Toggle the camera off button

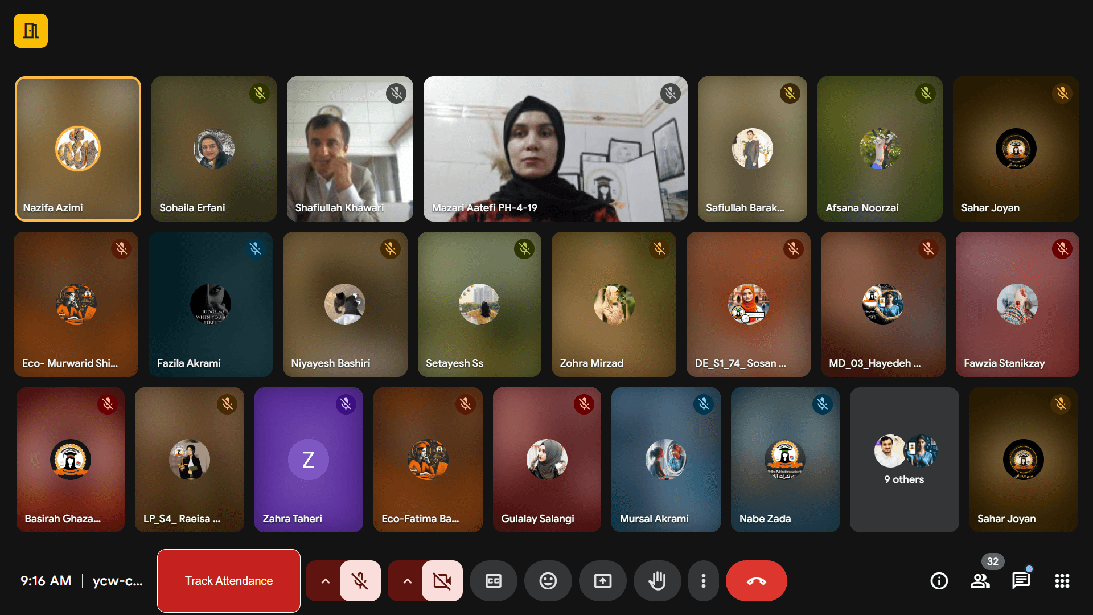(442, 581)
